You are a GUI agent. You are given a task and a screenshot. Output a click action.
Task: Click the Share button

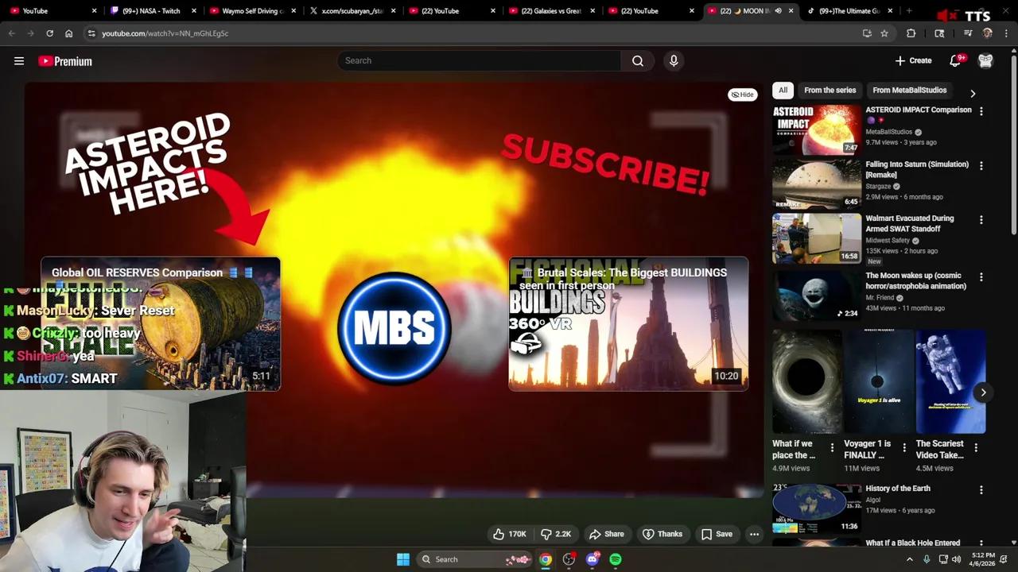click(x=607, y=534)
